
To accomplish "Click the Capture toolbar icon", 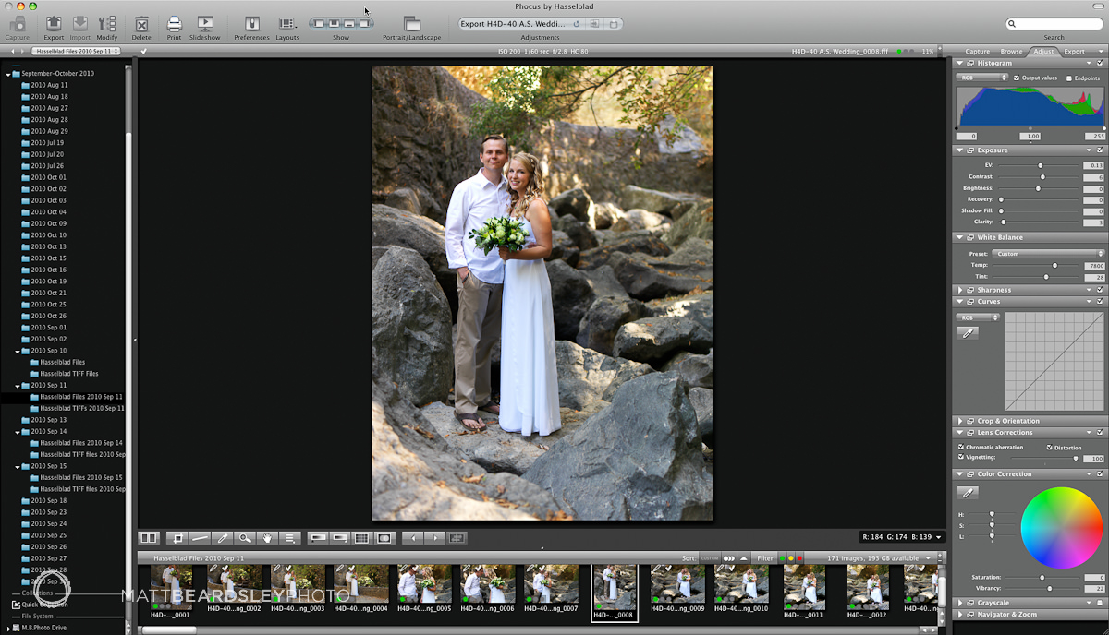I will (17, 24).
